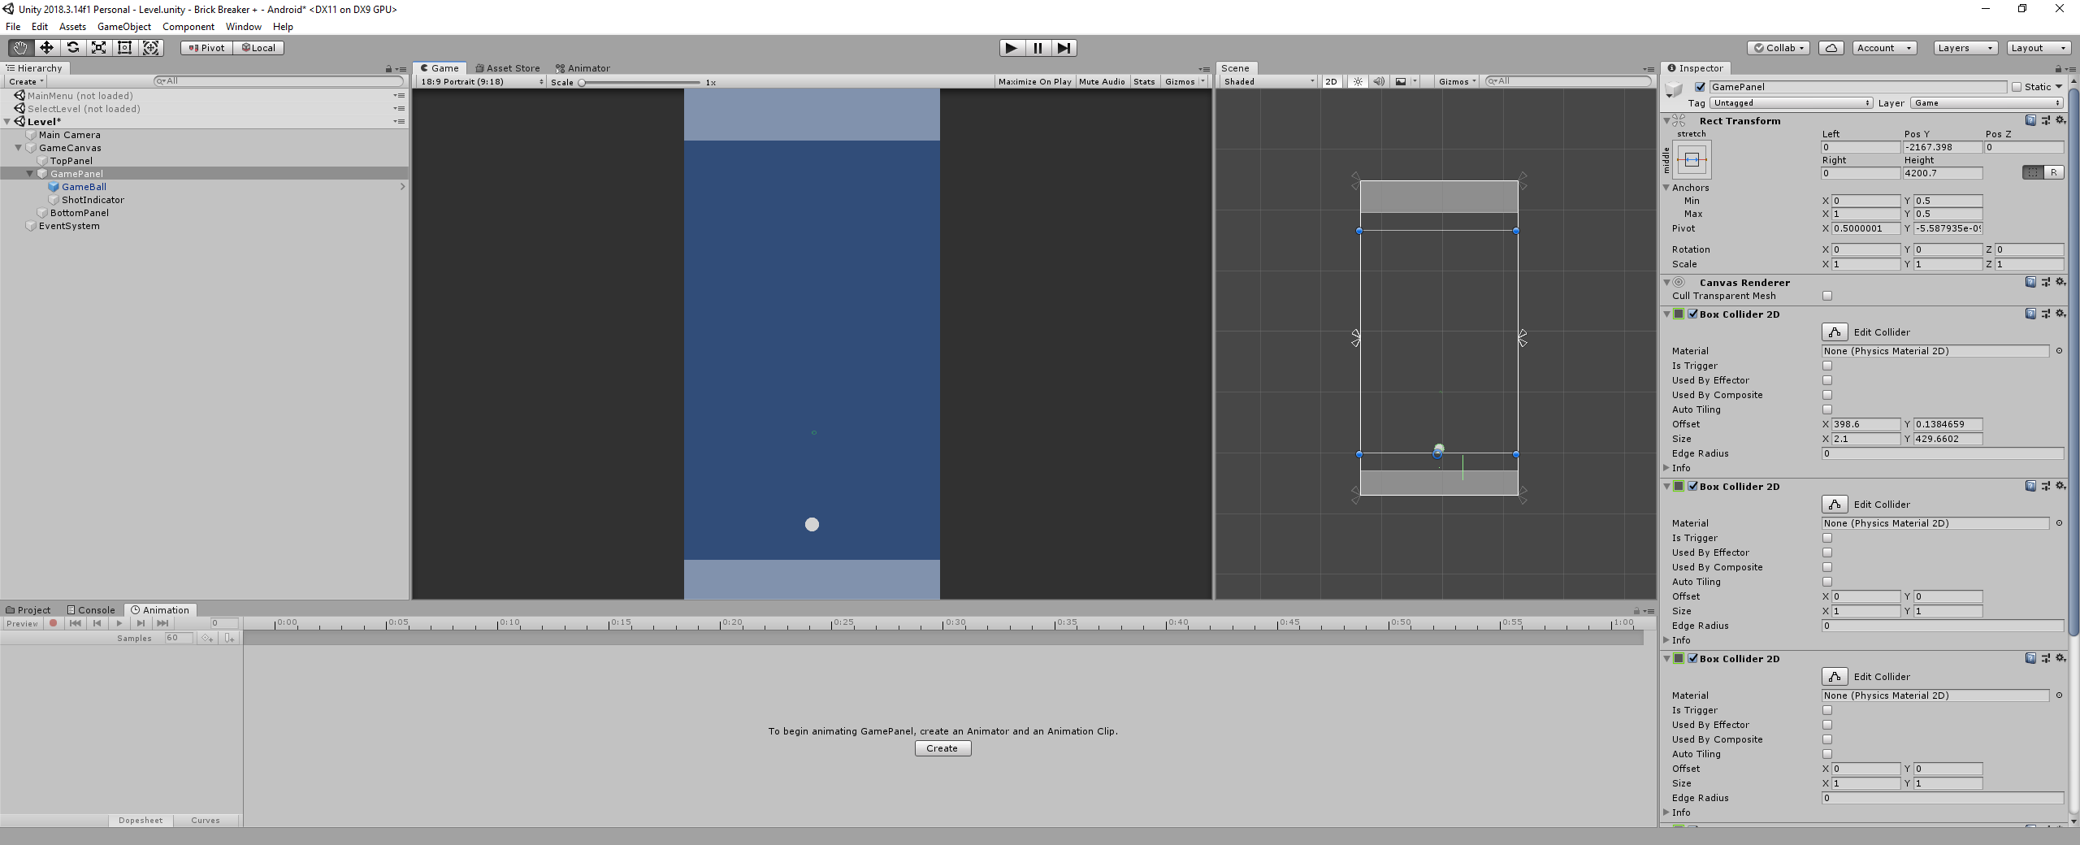Check Used By Effector on the collider
Viewport: 2080px width, 845px height.
pyautogui.click(x=1827, y=380)
